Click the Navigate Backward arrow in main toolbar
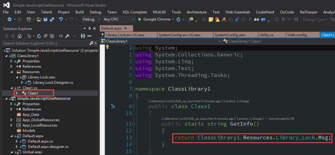The width and height of the screenshot is (335, 155). 10,19
